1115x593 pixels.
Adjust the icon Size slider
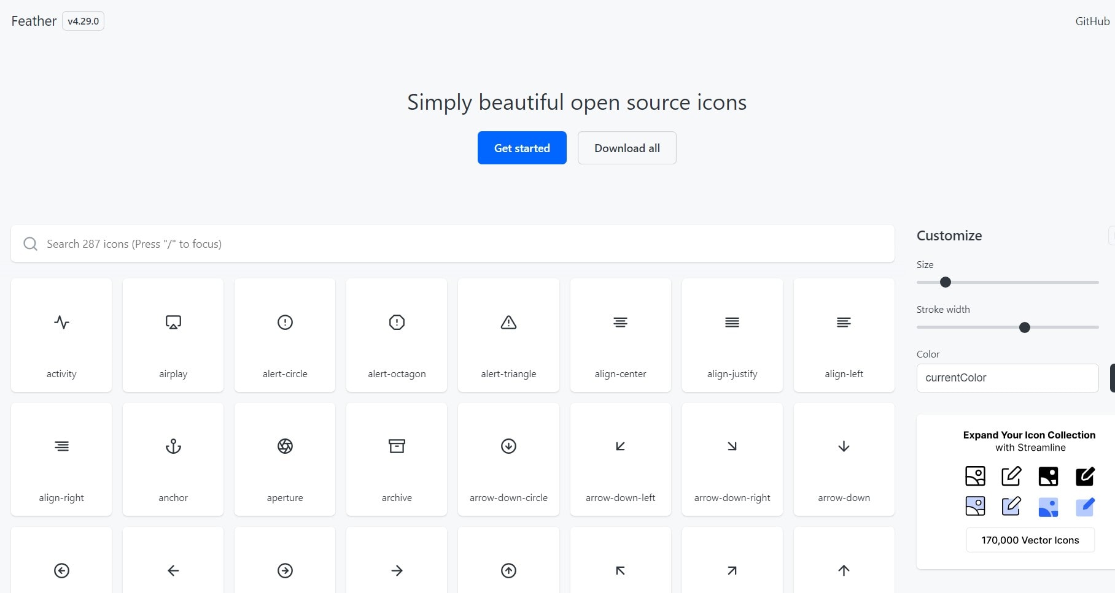[x=944, y=282]
